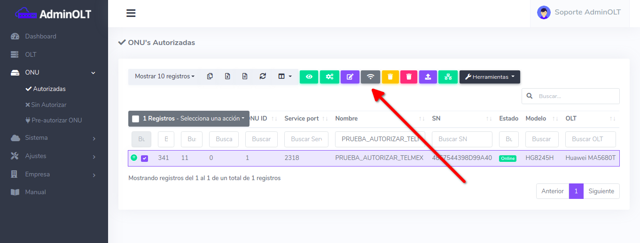Click the purple edit pencil button
Image resolution: width=640 pixels, height=243 pixels.
point(350,77)
